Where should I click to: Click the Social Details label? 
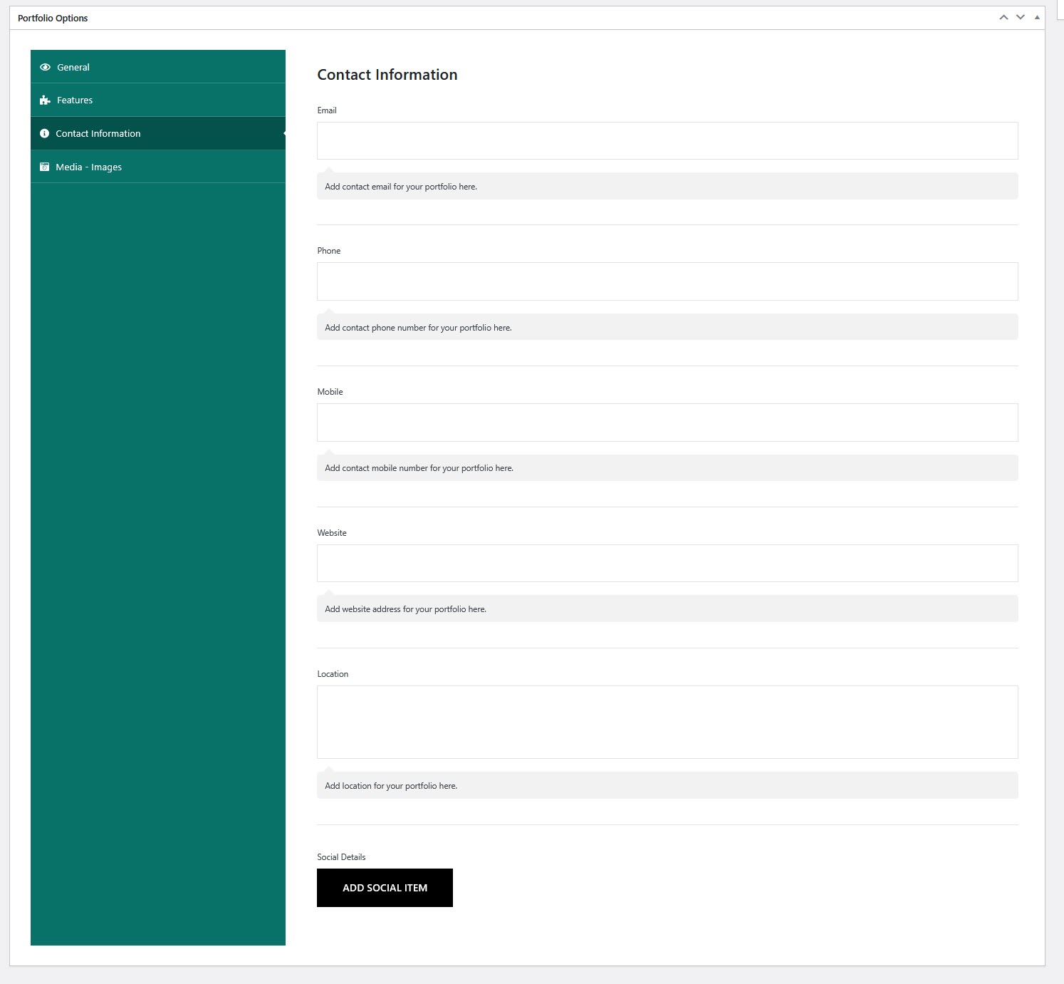point(341,857)
